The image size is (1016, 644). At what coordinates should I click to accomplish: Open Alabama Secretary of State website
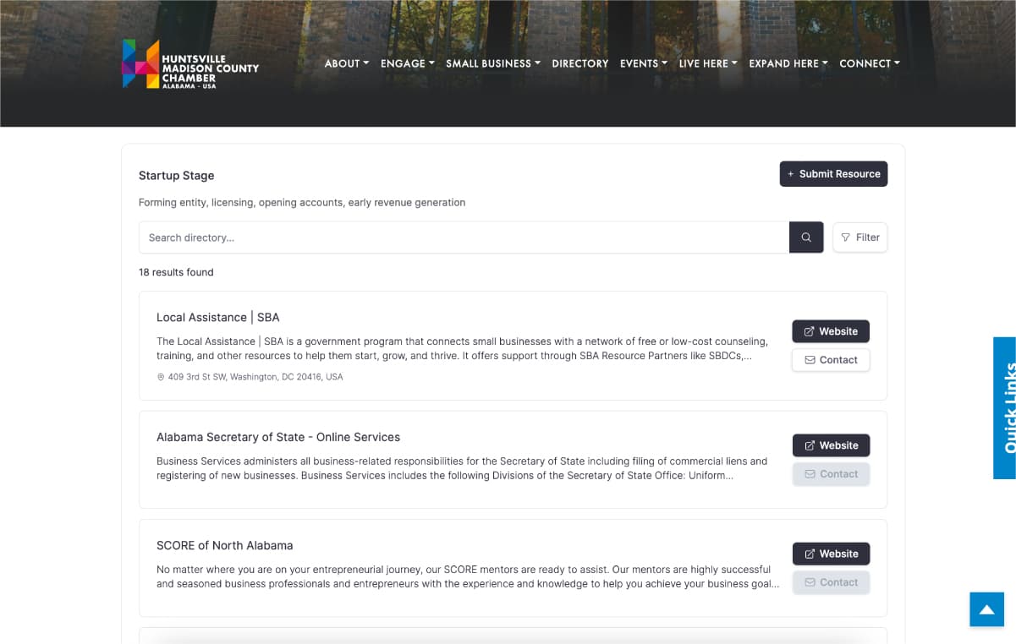coord(831,445)
